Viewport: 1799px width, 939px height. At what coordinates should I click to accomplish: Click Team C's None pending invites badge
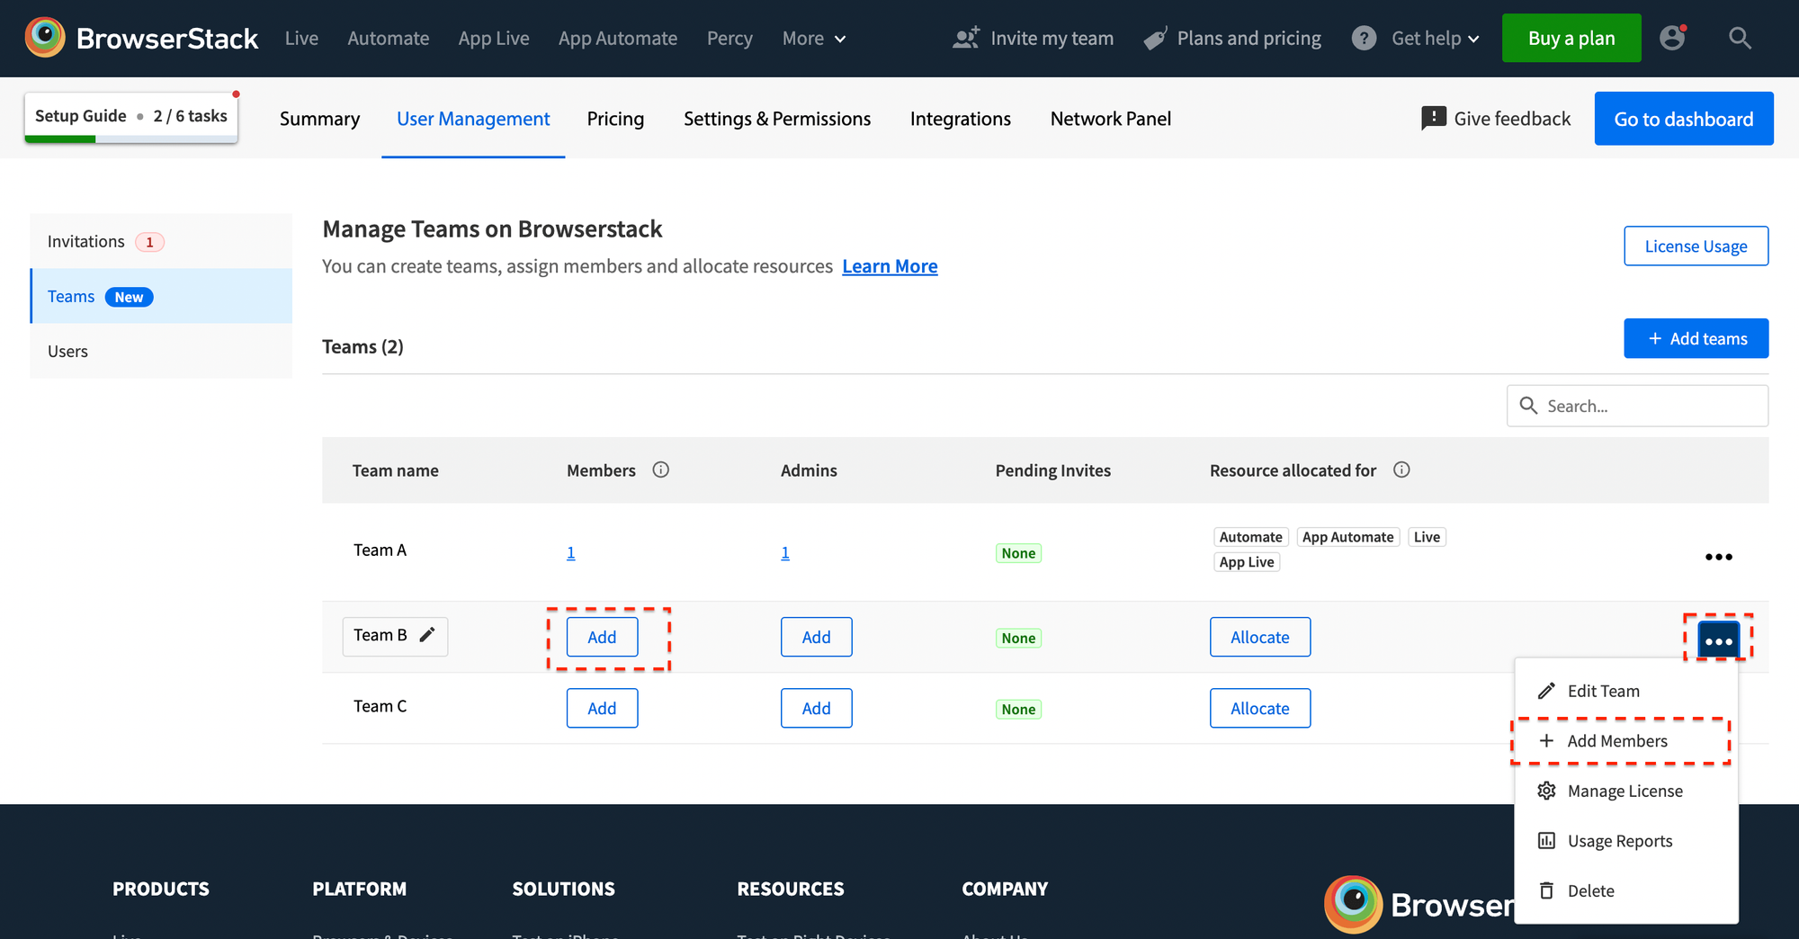coord(1018,709)
